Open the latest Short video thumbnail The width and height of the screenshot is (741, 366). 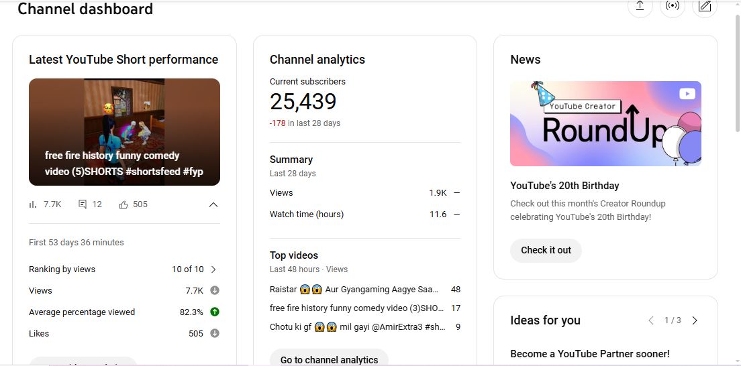coord(124,132)
